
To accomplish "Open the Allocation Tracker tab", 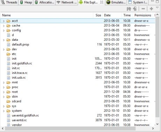I will click(x=45, y=2).
